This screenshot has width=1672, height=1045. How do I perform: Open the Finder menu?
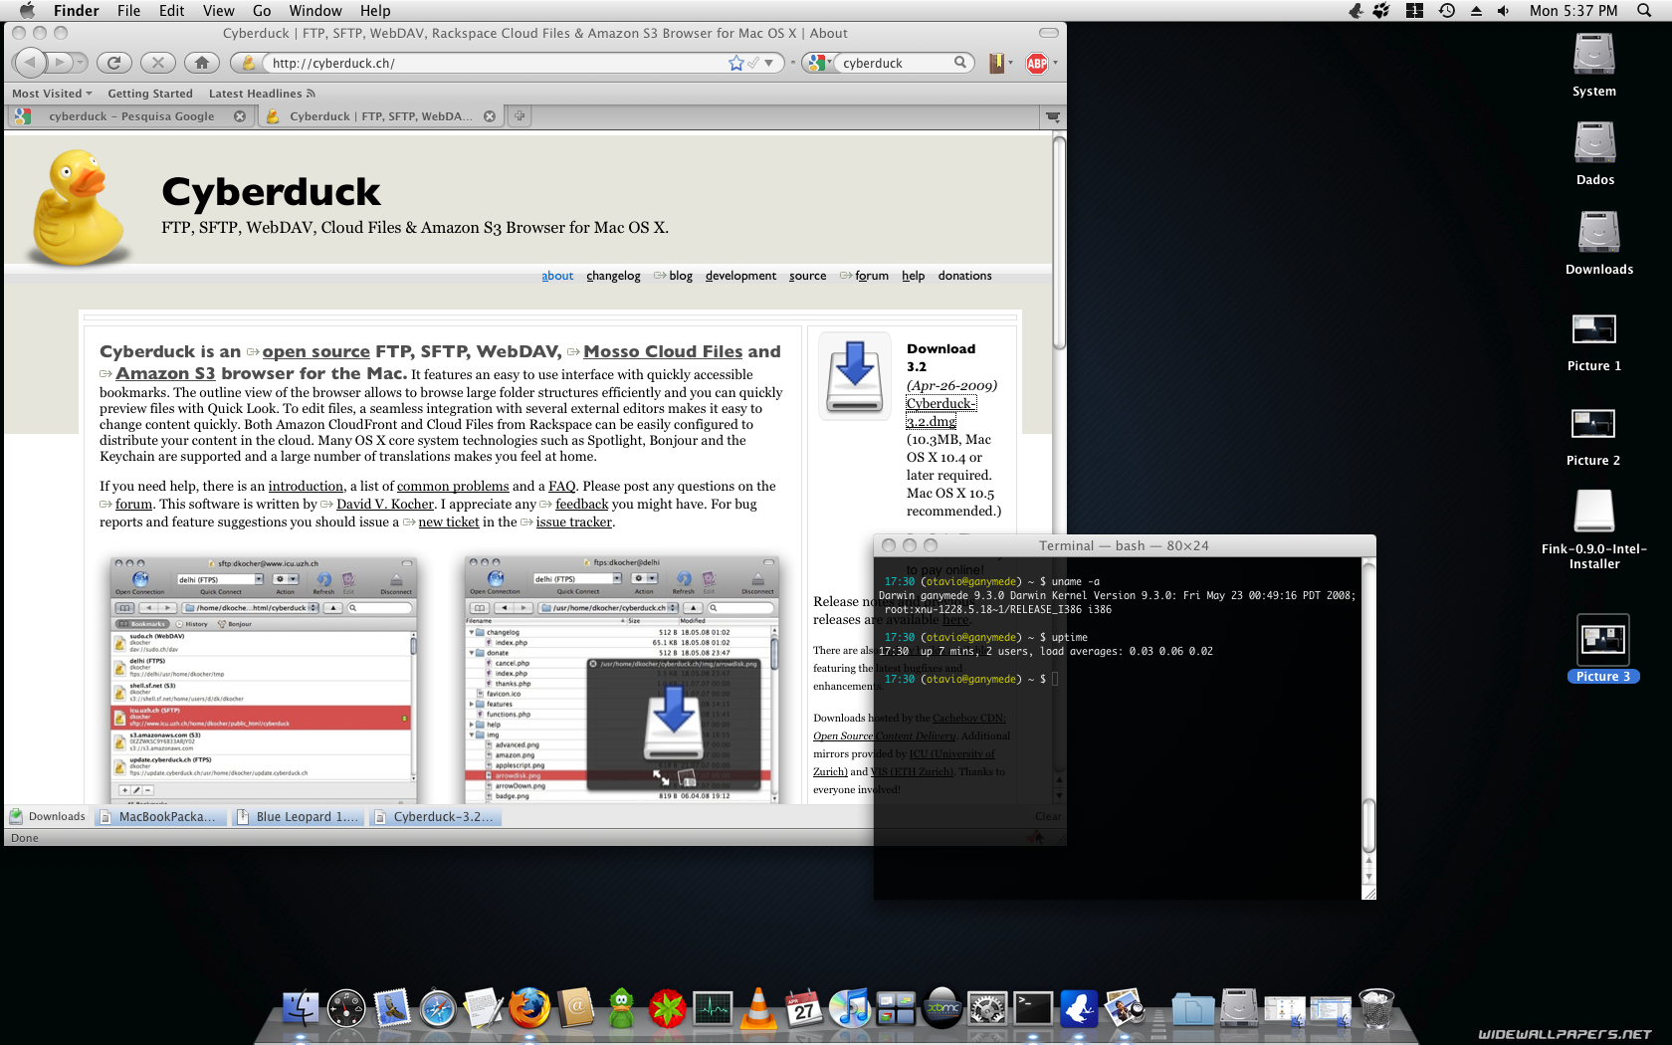point(76,11)
